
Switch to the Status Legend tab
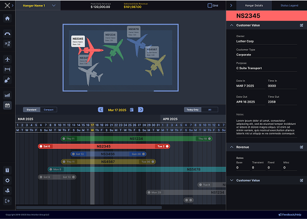coord(289,6)
